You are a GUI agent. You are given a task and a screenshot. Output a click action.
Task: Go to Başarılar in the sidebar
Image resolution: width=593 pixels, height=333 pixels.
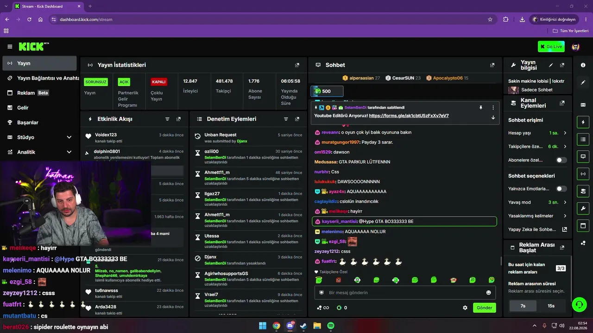[x=39, y=123]
